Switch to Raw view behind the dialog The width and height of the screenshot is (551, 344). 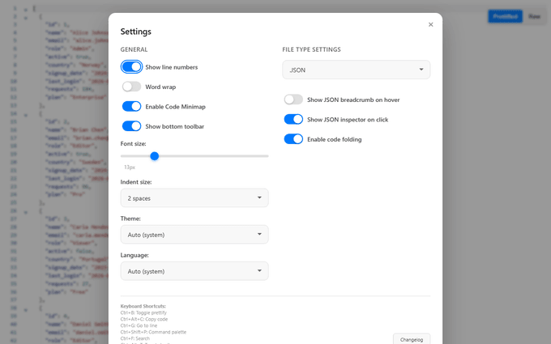click(x=534, y=16)
